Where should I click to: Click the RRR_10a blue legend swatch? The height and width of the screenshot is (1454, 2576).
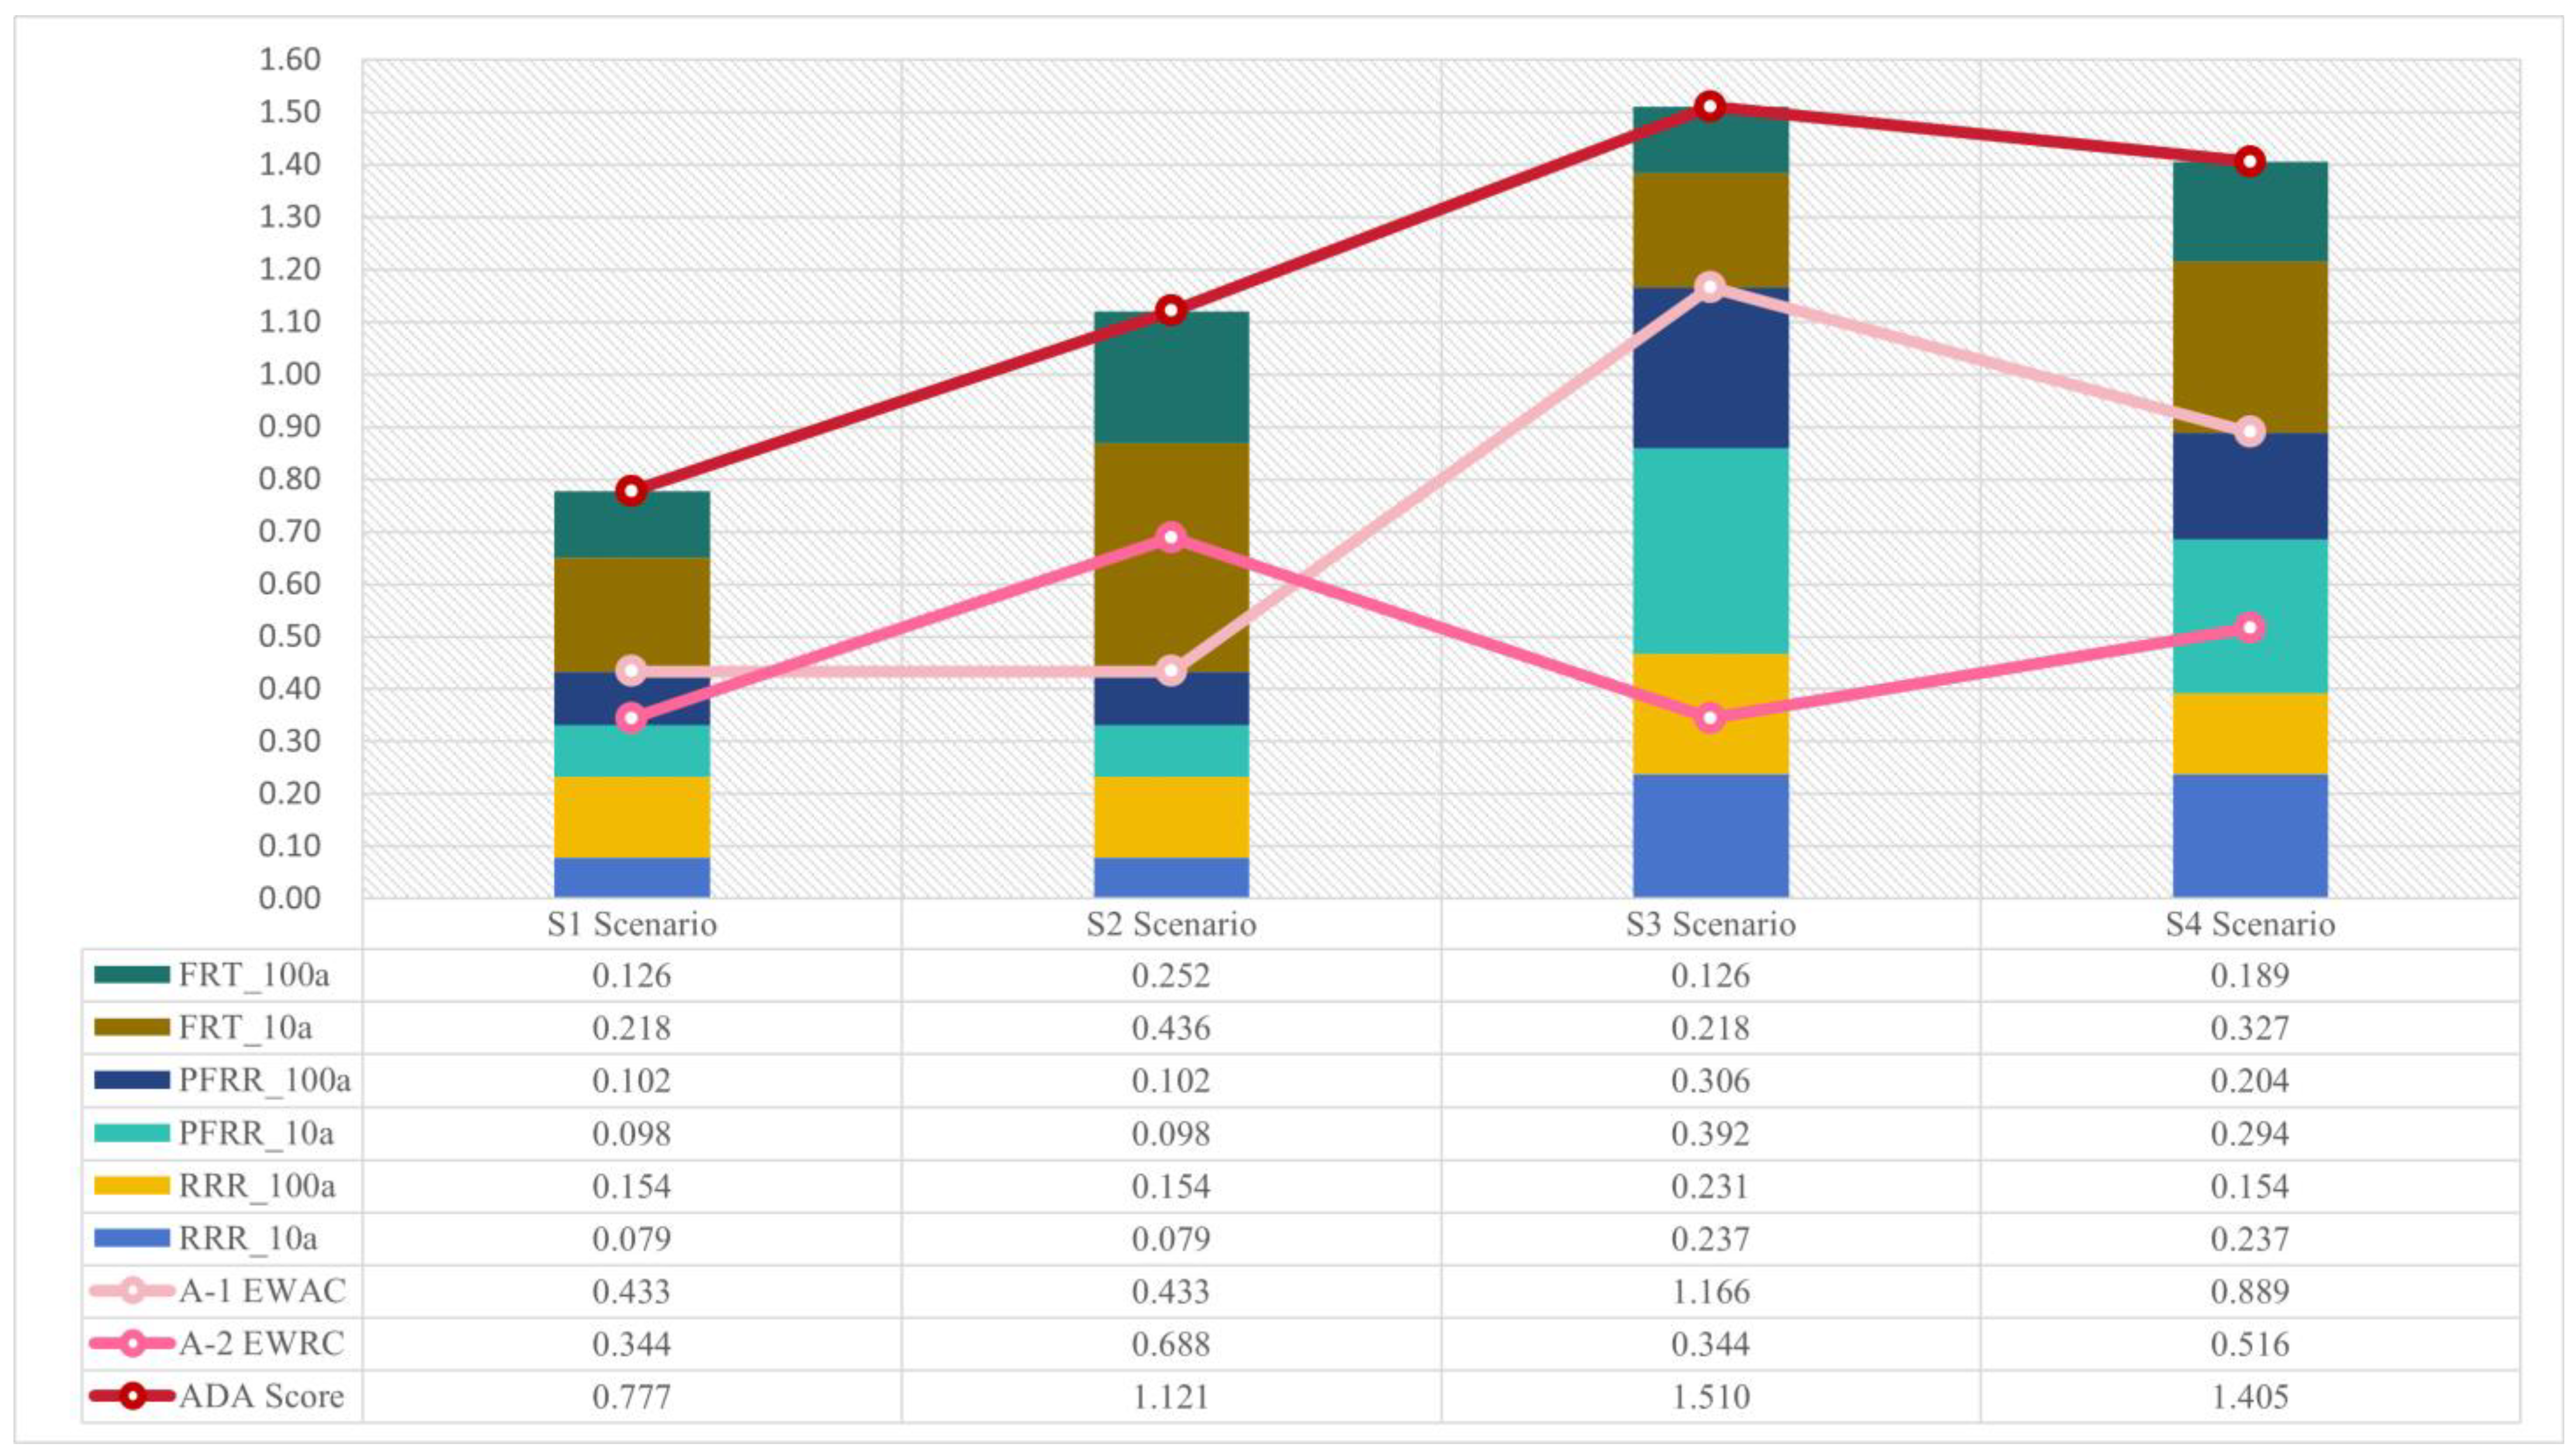131,1238
